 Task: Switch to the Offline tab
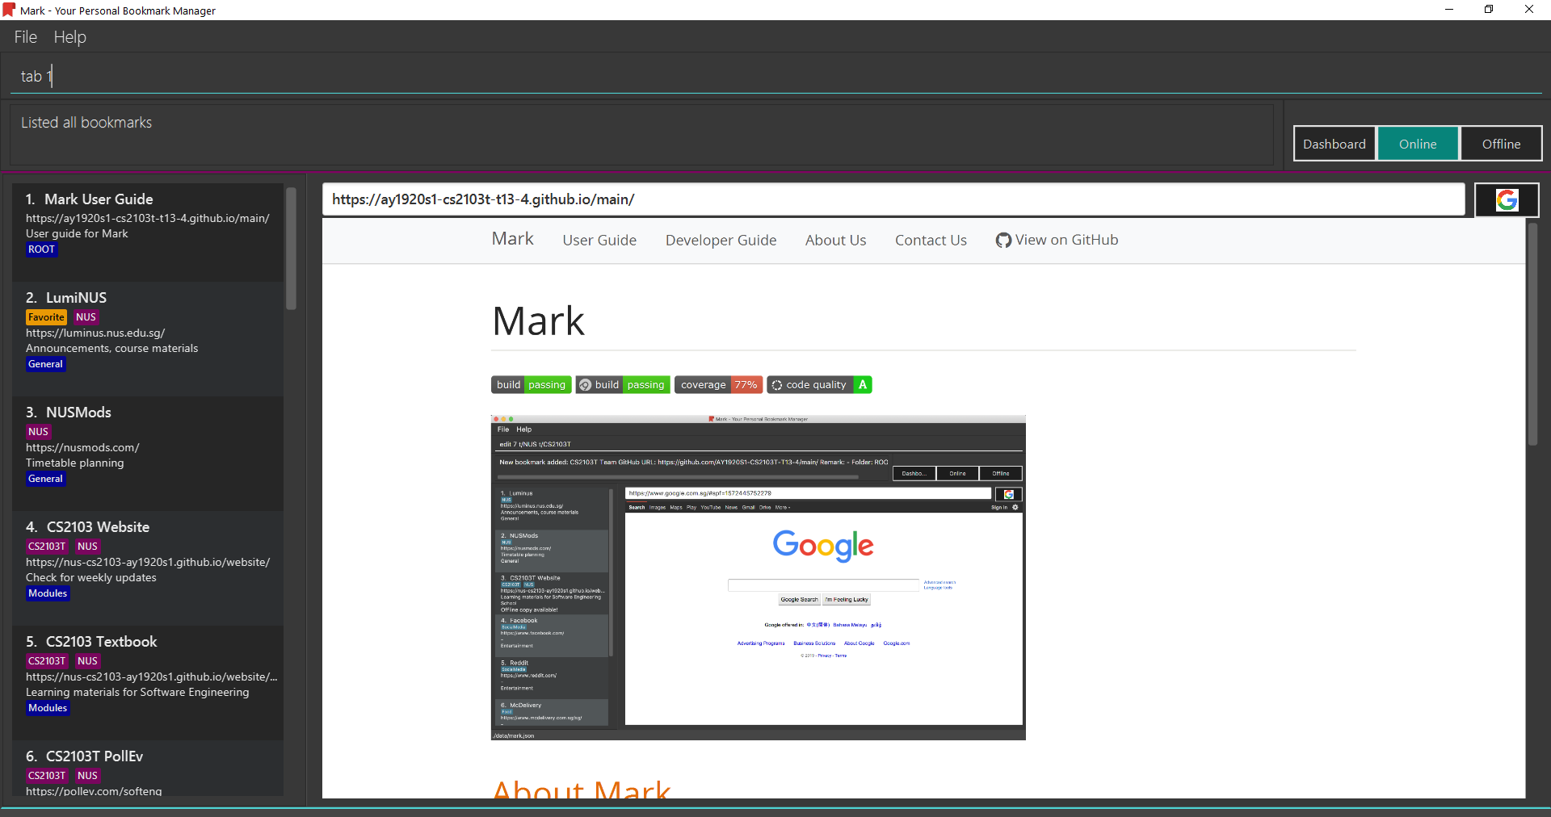[1501, 144]
